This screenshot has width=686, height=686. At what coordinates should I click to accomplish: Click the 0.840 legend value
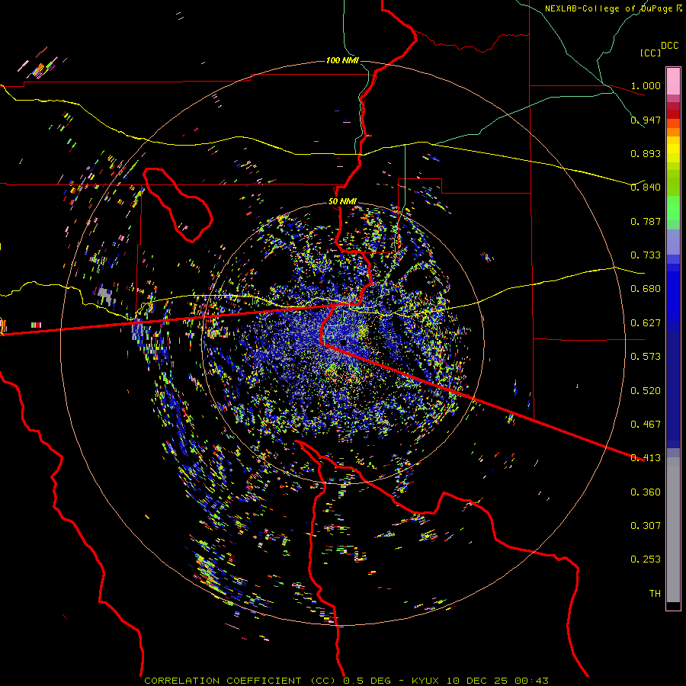(x=646, y=188)
